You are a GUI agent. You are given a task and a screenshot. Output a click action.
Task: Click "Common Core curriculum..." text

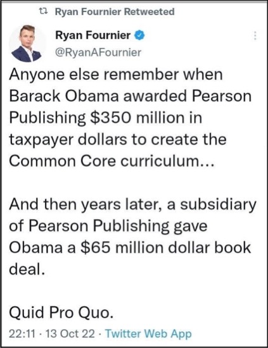tap(112, 161)
